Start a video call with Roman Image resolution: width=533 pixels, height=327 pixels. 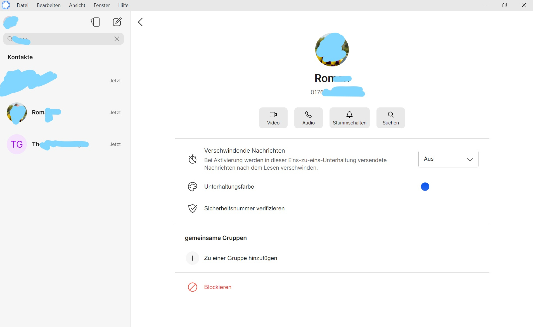tap(273, 118)
